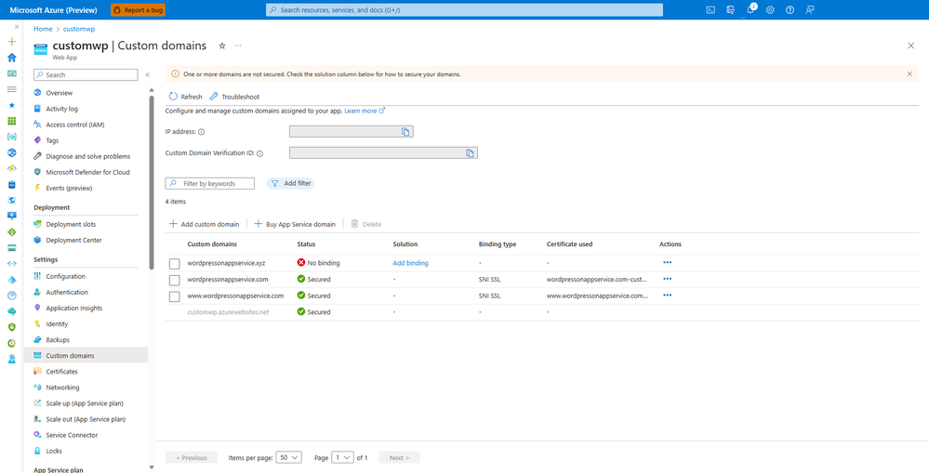Viewport: 929px width, 473px height.
Task: Click the Add binding link
Action: point(411,263)
